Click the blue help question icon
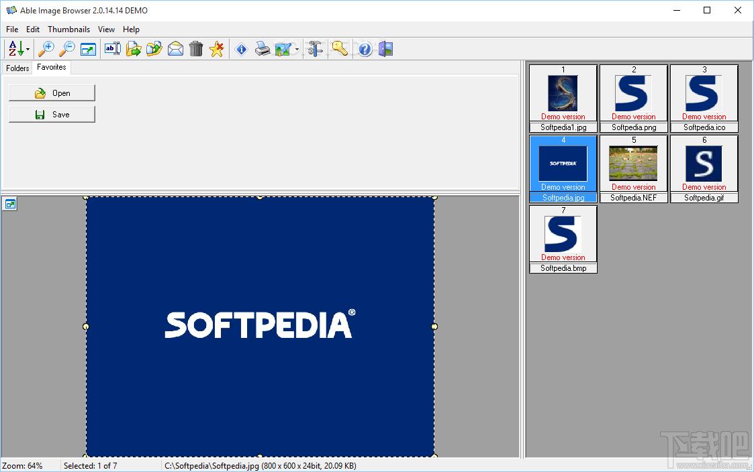754x472 pixels. click(x=365, y=49)
